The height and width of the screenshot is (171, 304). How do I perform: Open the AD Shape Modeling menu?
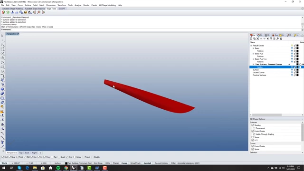point(107,5)
